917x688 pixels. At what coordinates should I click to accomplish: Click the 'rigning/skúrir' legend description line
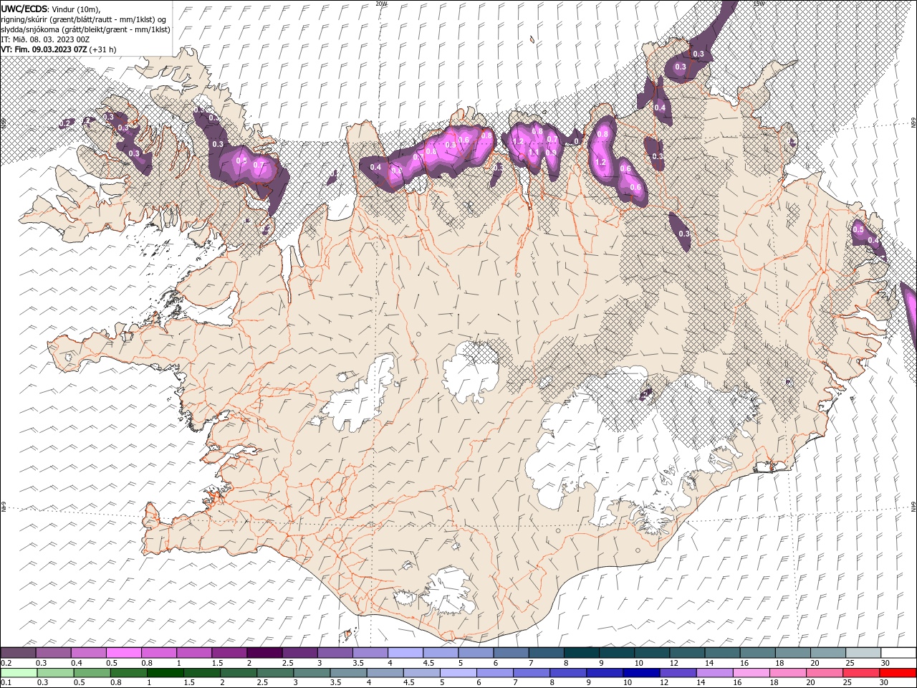pos(84,19)
